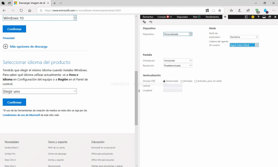The image size is (278, 167).
Task: Open the Elegir uno language dropdown
Action: 40,91
